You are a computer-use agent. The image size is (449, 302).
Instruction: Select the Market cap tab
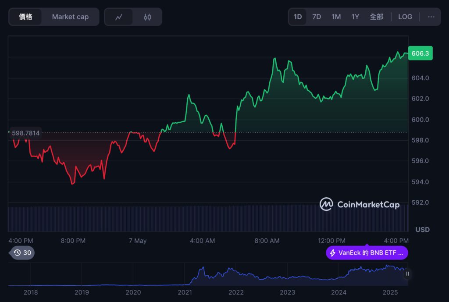click(x=70, y=17)
